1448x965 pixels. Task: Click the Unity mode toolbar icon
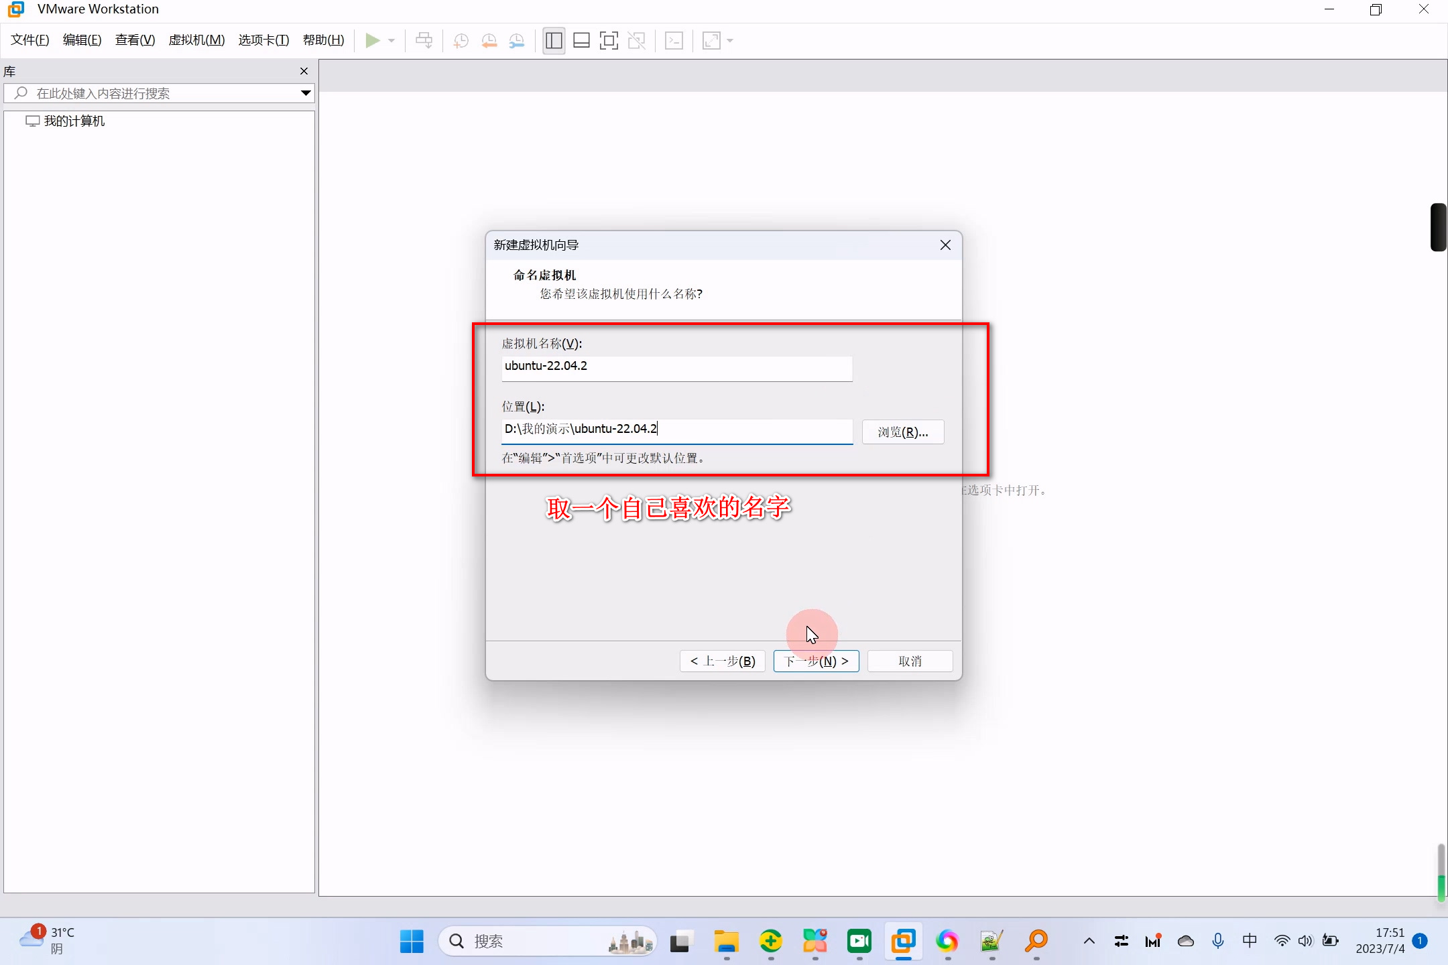pyautogui.click(x=636, y=41)
